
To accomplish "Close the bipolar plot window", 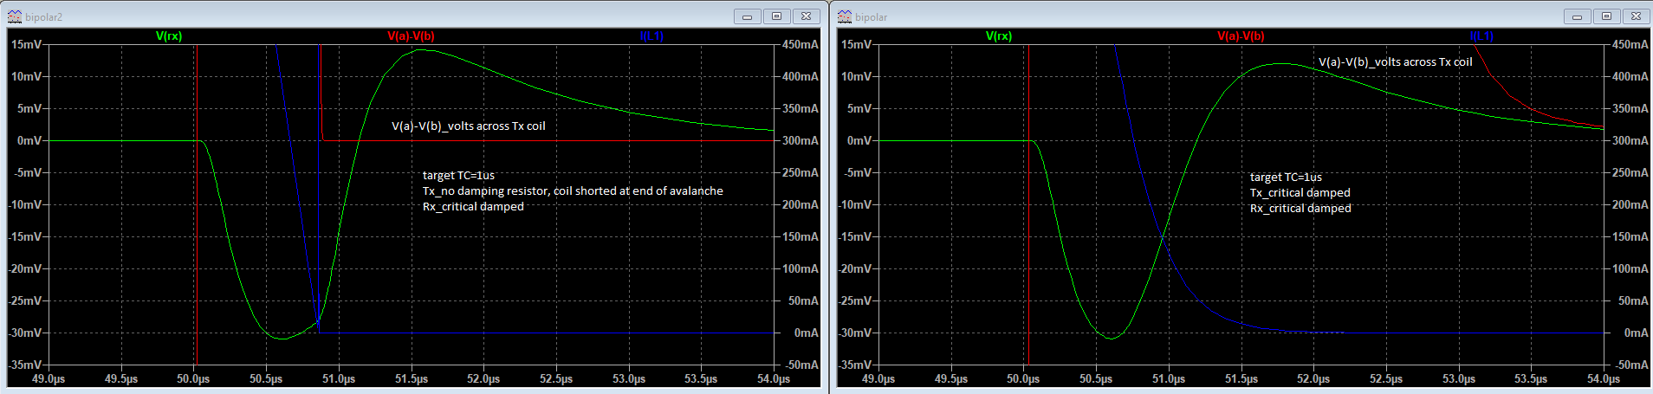I will point(1636,16).
